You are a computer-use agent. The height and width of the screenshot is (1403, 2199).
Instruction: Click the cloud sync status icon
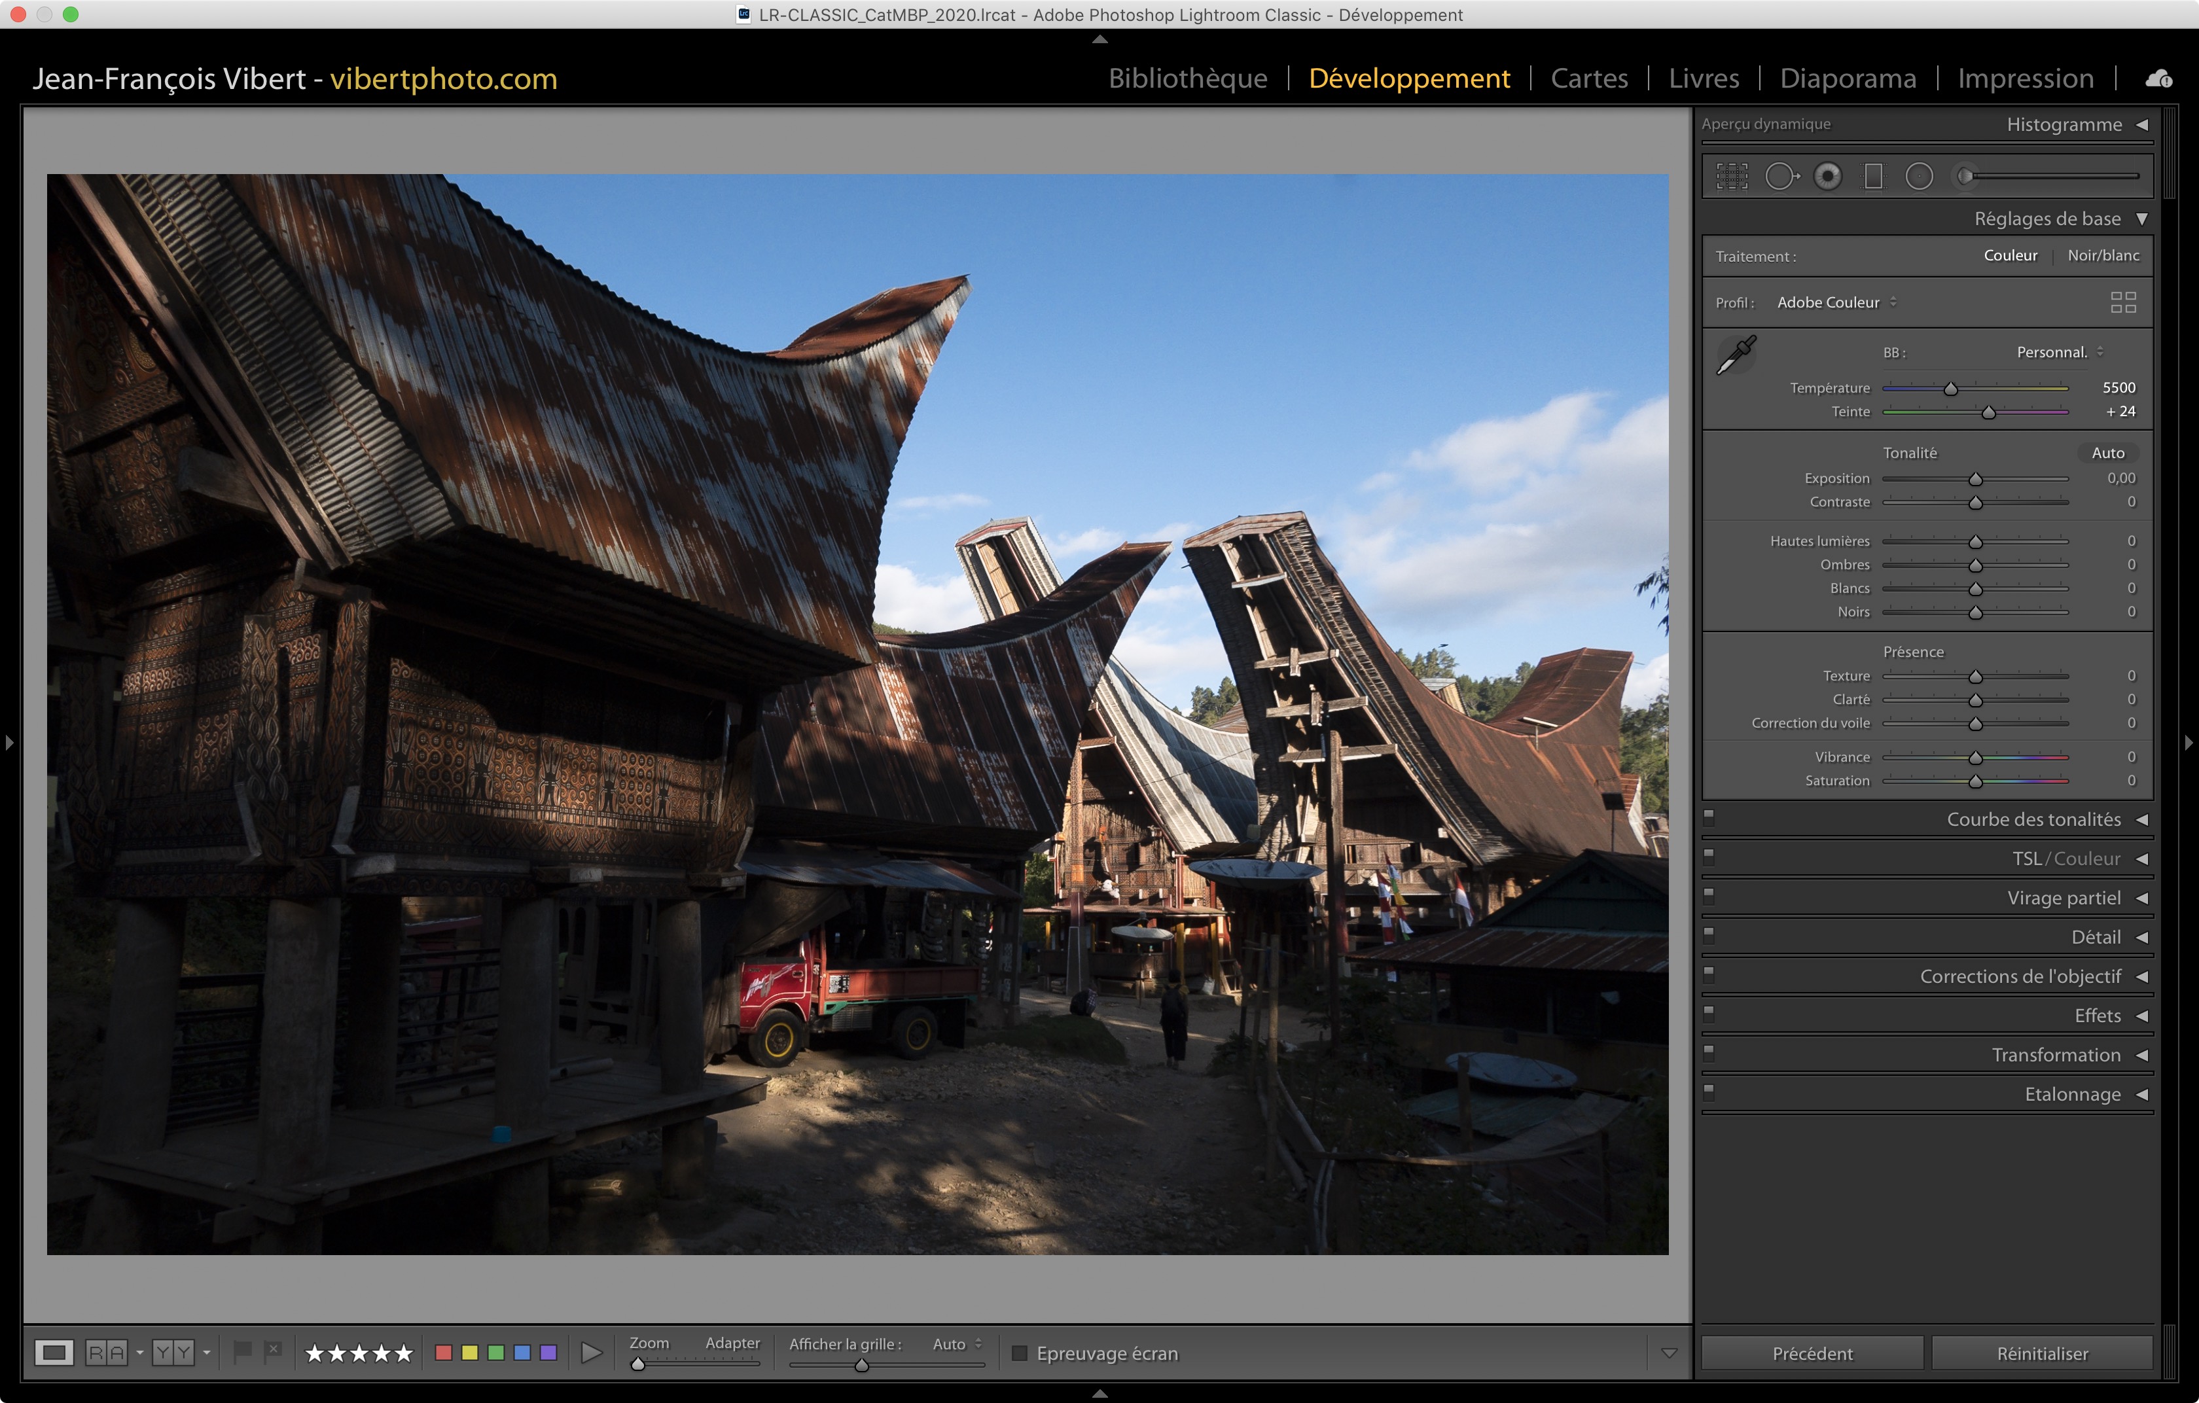(x=2159, y=79)
